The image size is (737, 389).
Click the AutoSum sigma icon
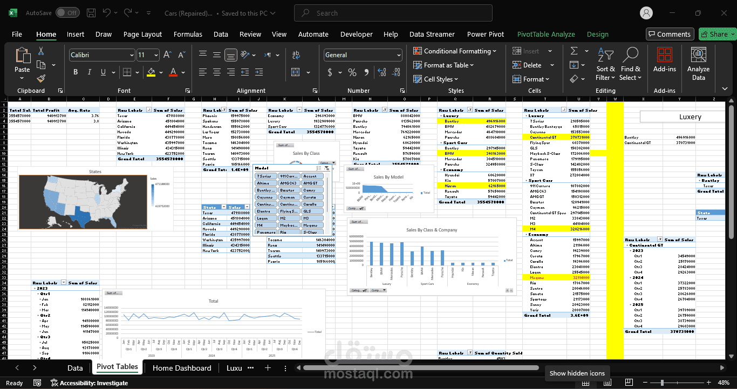click(x=574, y=51)
